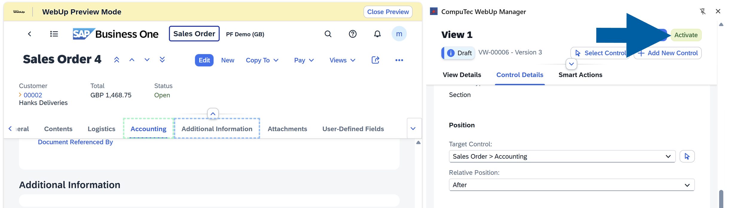The height and width of the screenshot is (208, 729).
Task: Click the Draft status info badge
Action: click(458, 53)
